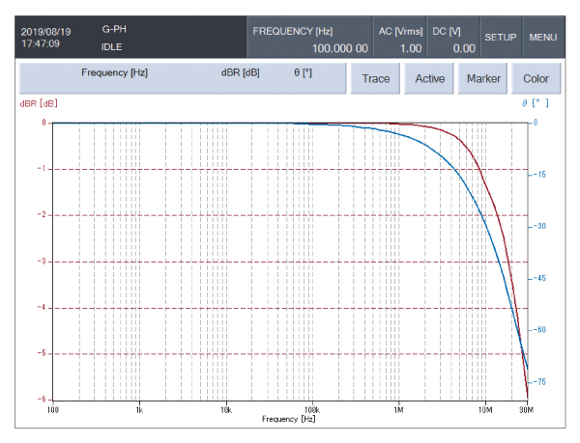Click the 30M endpoint on frequency axis
Image resolution: width=580 pixels, height=443 pixels.
pyautogui.click(x=527, y=410)
